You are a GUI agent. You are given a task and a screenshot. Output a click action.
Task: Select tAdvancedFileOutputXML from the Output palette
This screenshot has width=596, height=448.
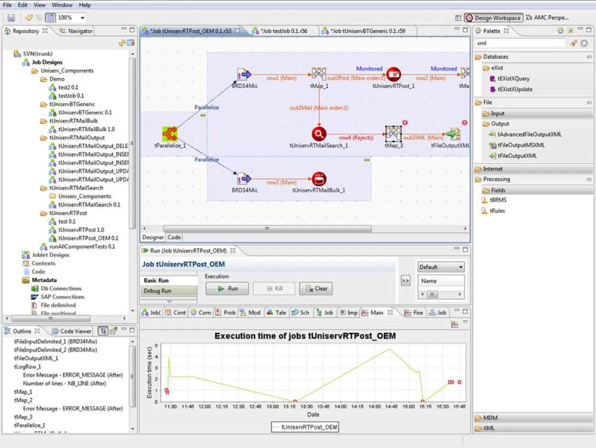(529, 133)
